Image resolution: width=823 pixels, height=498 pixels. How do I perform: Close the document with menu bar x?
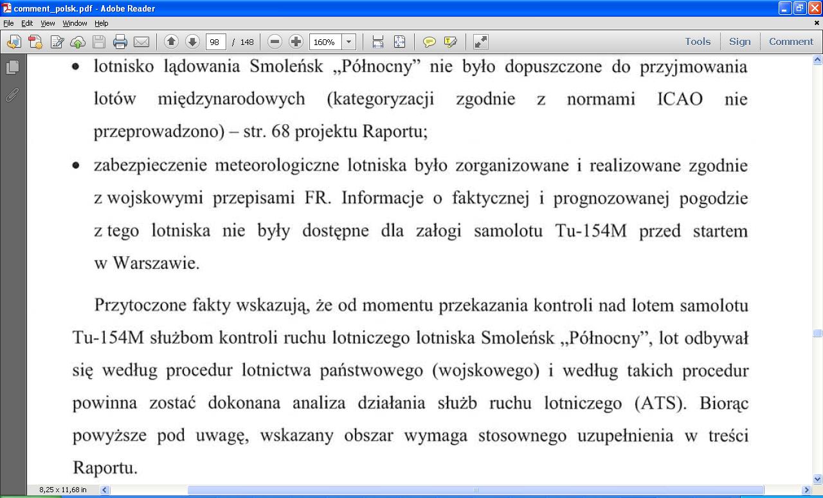(817, 23)
